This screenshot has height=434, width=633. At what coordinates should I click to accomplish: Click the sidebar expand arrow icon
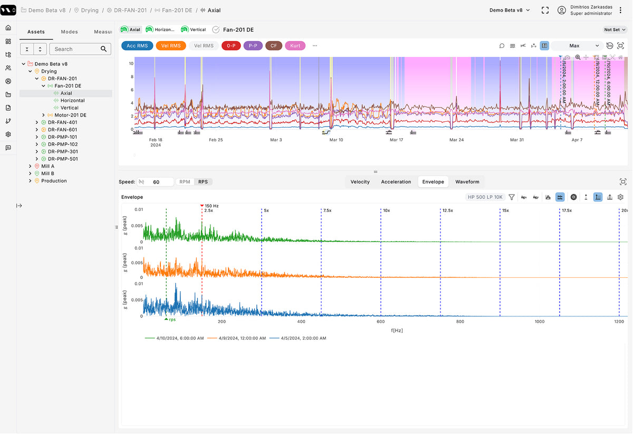pos(19,206)
